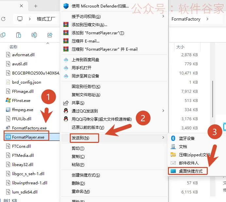Image resolution: width=226 pixels, height=202 pixels.
Task: Click the share icon in toolbar
Action: [50, 35]
